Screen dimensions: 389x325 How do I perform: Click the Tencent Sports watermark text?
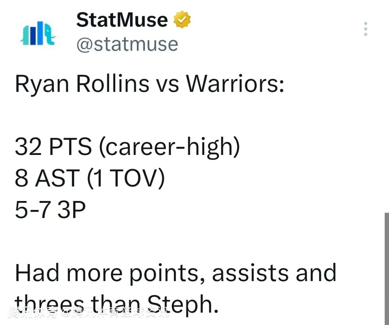(x=89, y=312)
